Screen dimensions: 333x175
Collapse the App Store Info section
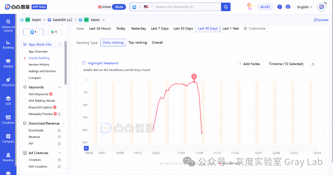[x=60, y=45]
